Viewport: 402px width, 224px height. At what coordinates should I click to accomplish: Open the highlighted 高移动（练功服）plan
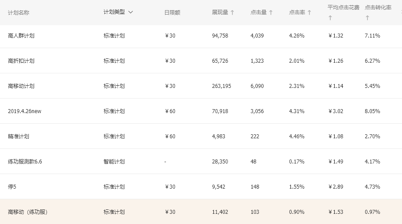pyautogui.click(x=27, y=212)
